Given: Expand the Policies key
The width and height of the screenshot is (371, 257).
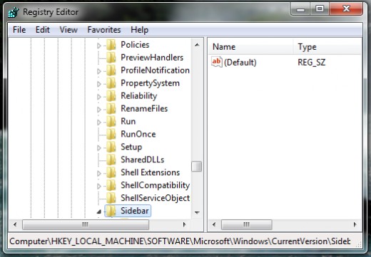Looking at the screenshot, I should [99, 46].
